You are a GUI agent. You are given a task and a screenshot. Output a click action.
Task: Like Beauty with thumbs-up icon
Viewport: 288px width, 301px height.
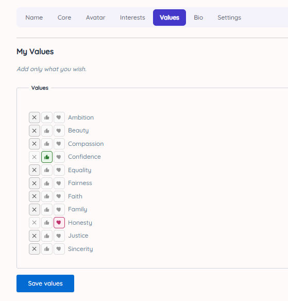click(46, 131)
